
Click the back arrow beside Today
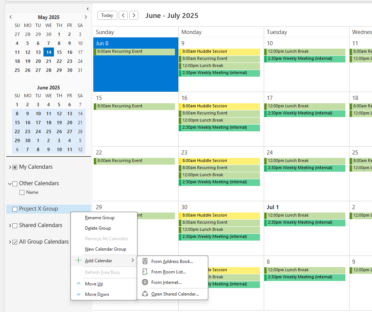tap(123, 15)
